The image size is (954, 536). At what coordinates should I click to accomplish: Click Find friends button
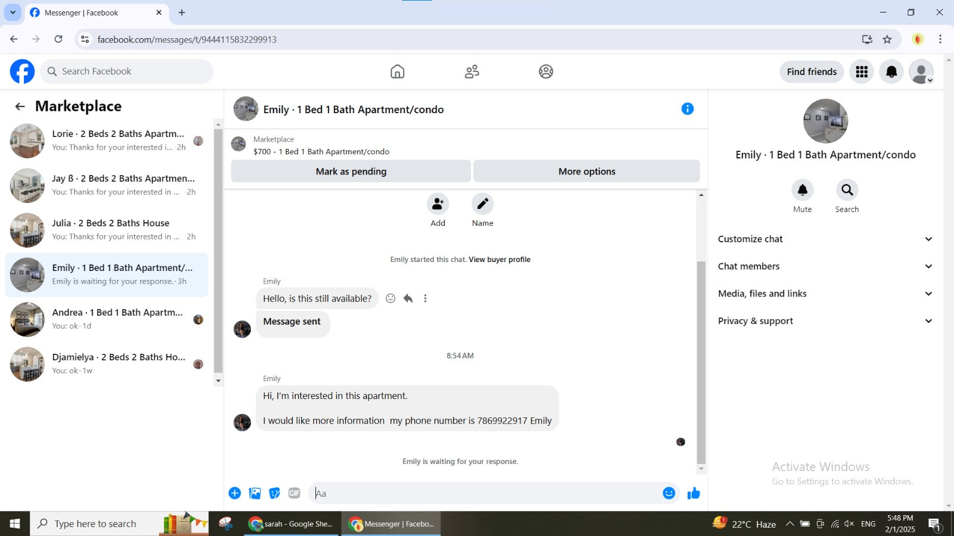(x=811, y=71)
